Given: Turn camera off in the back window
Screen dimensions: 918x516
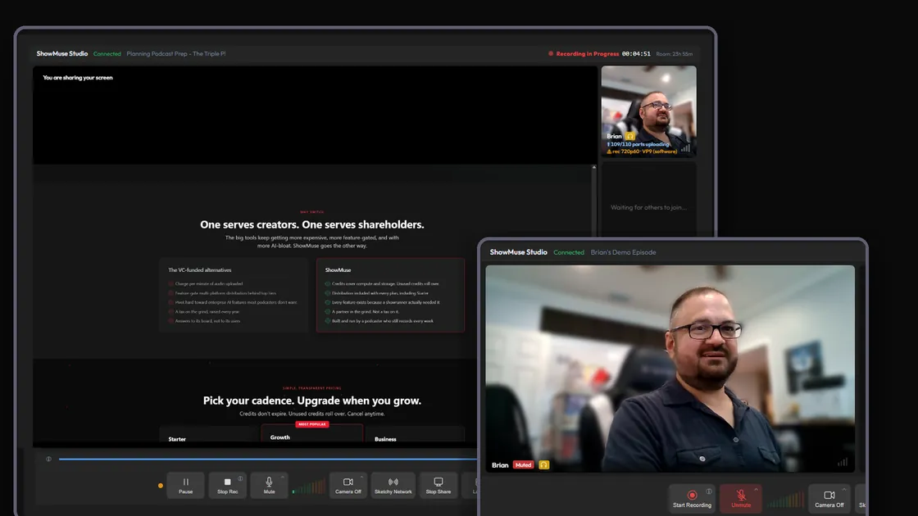Looking at the screenshot, I should click(348, 485).
